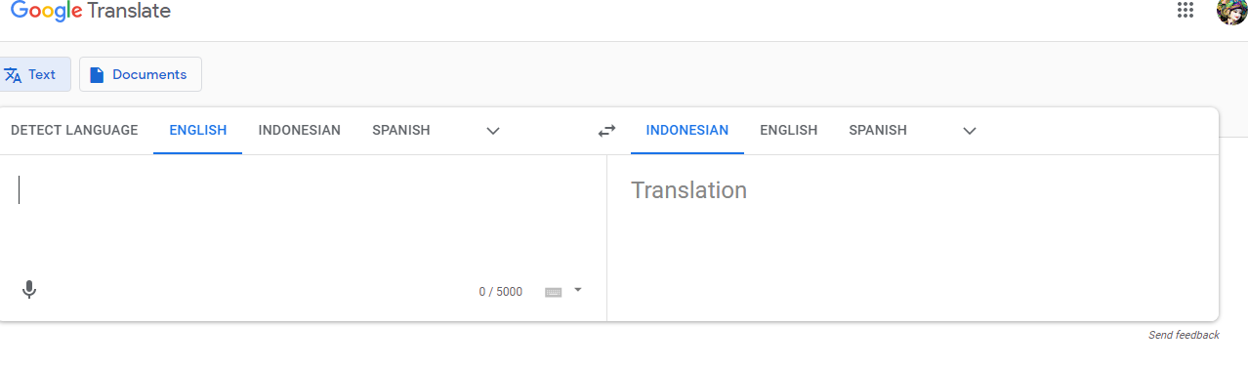1248x368 pixels.
Task: Select Detect Language source tab
Action: [74, 130]
